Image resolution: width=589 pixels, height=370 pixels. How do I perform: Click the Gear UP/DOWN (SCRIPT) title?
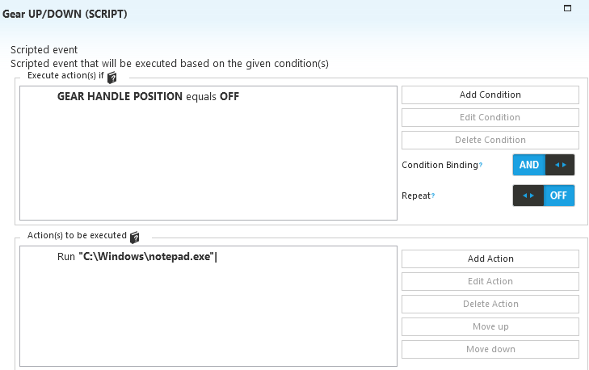[65, 14]
